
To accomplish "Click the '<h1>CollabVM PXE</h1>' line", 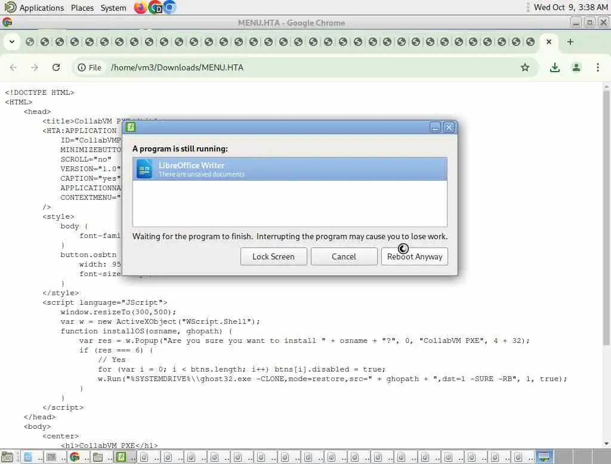I will pos(109,446).
